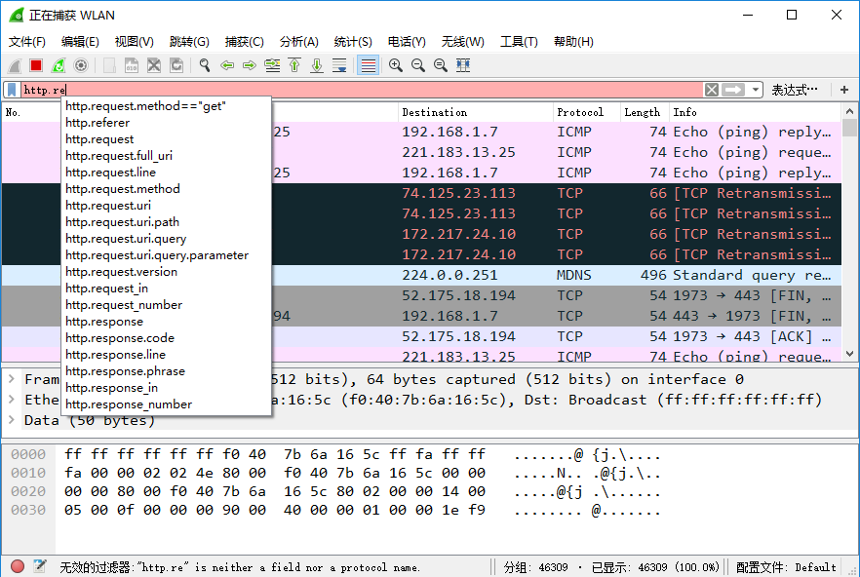Go to previous packet arrow

(227, 66)
